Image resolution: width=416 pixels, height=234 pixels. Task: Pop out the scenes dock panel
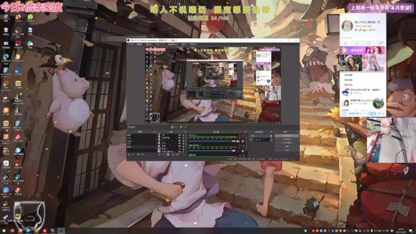(x=154, y=132)
